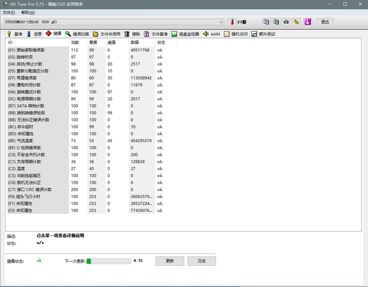Image resolution: width=368 pixels, height=287 pixels.
Task: Open the 基准 benchmark tab
Action: click(15, 34)
